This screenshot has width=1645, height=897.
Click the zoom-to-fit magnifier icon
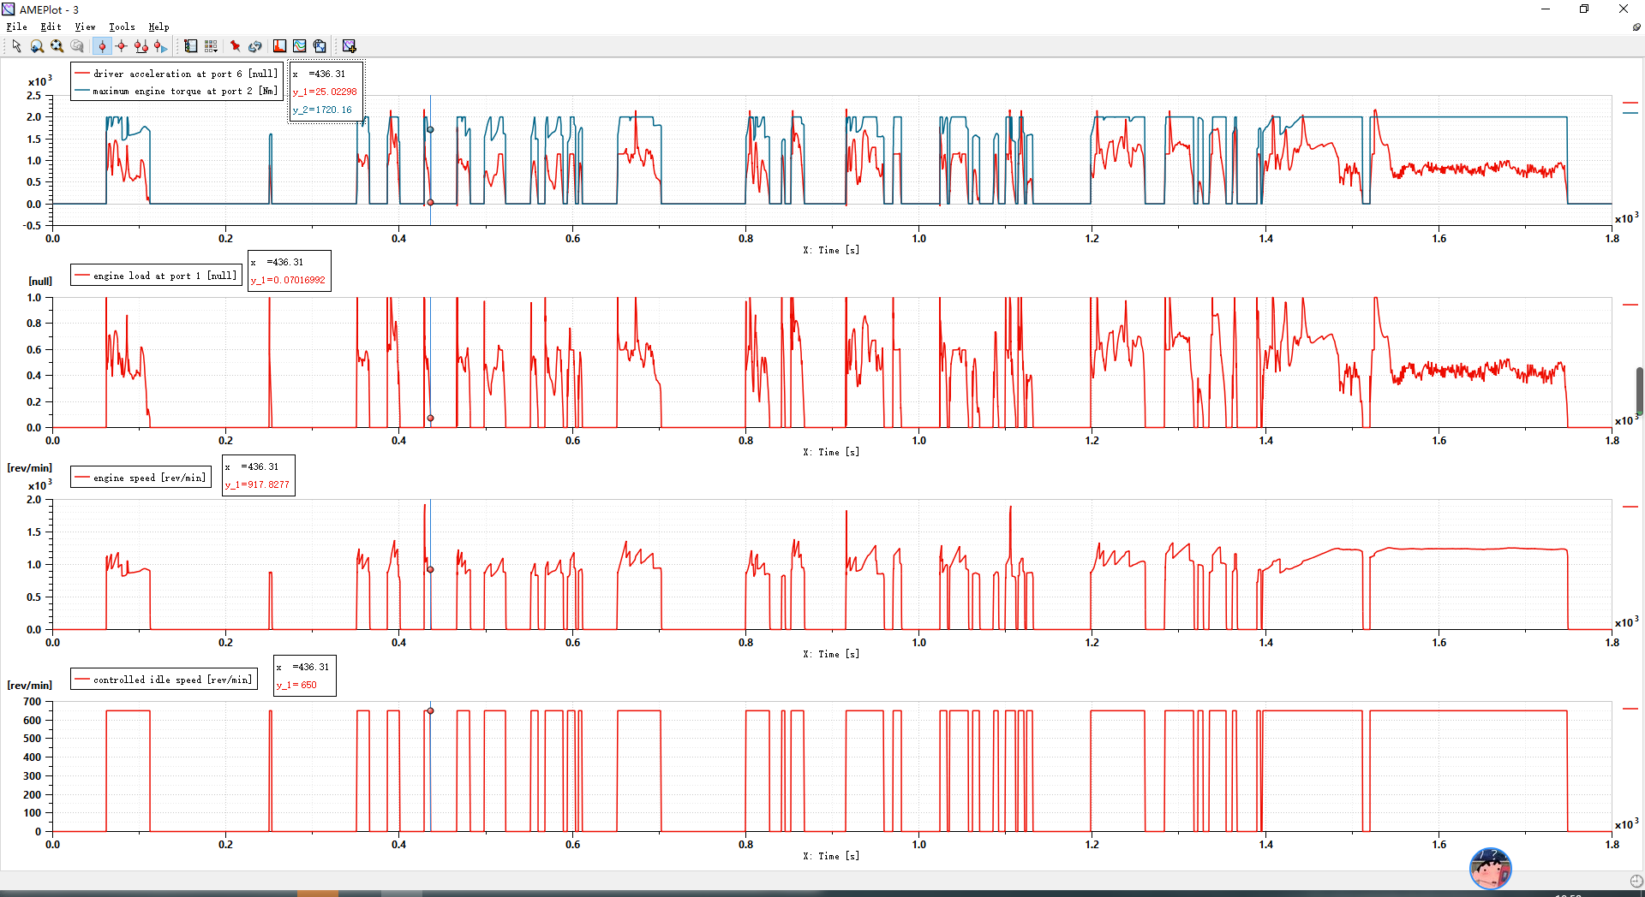57,46
